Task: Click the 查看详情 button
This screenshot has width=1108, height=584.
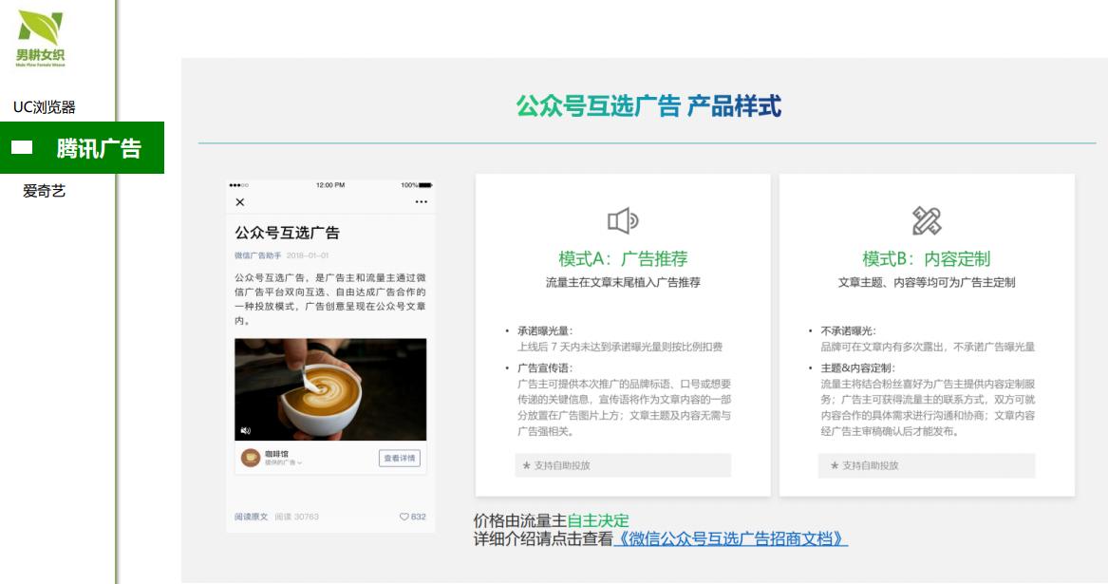Action: click(x=400, y=458)
